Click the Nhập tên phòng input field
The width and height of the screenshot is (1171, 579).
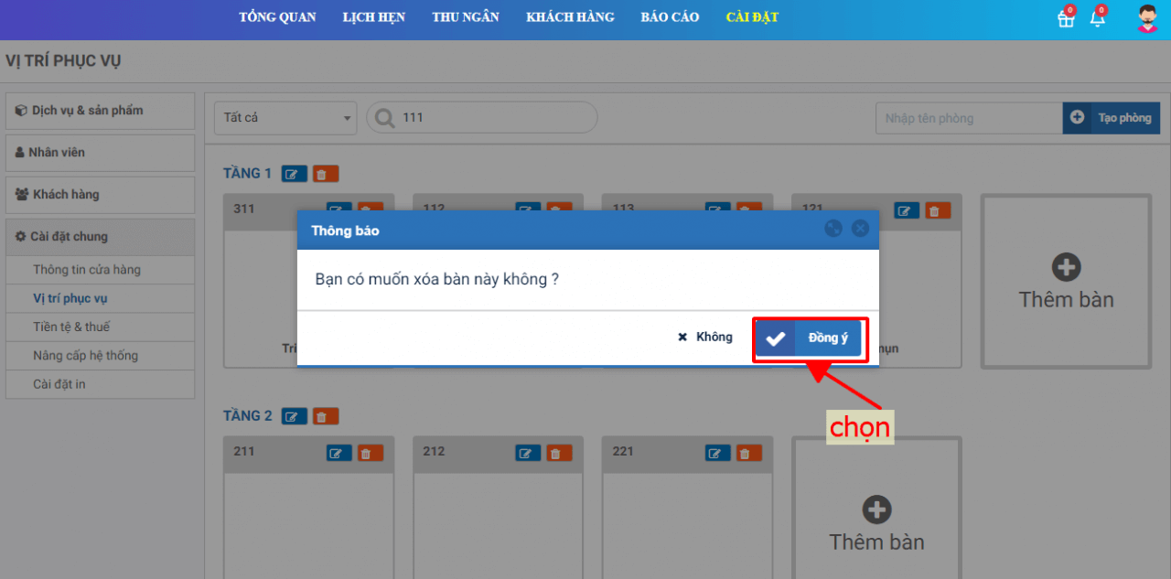click(968, 118)
